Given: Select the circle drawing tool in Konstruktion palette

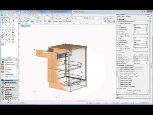Looking at the screenshot, I should click(10, 25).
